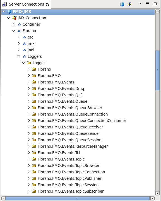Collapse the FMQ-JMX root node
161x201 pixels.
4,11
